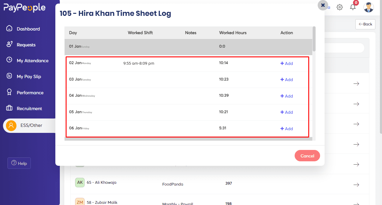
Task: Open the settings gear icon
Action: pos(340,7)
